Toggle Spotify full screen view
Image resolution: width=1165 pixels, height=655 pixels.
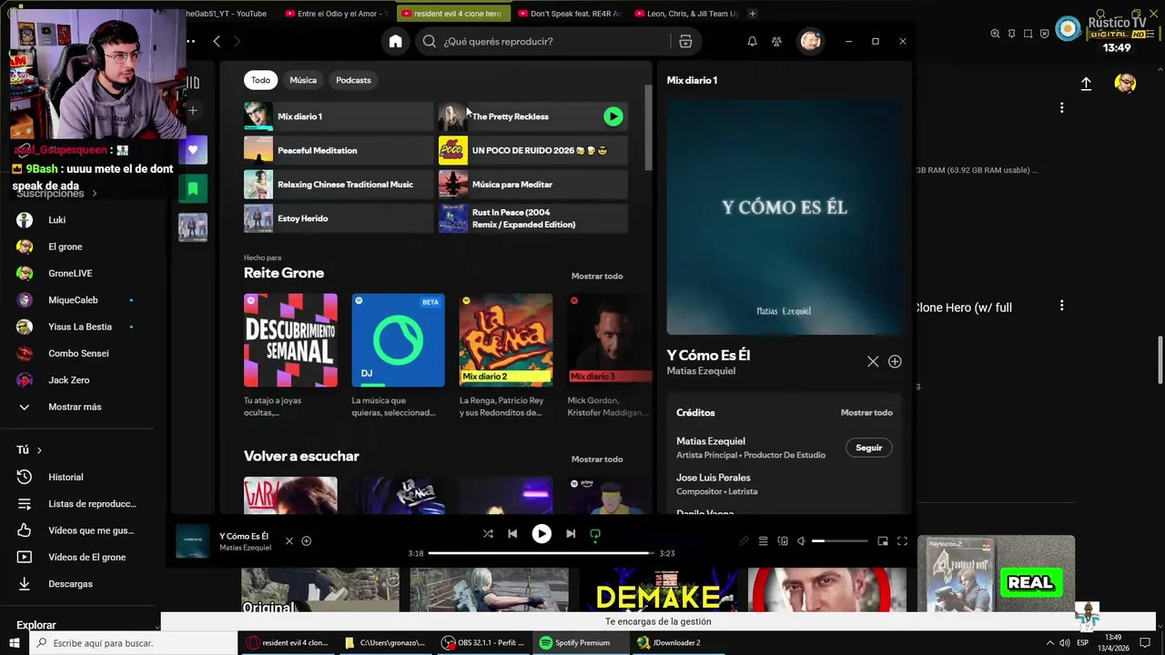(x=902, y=541)
